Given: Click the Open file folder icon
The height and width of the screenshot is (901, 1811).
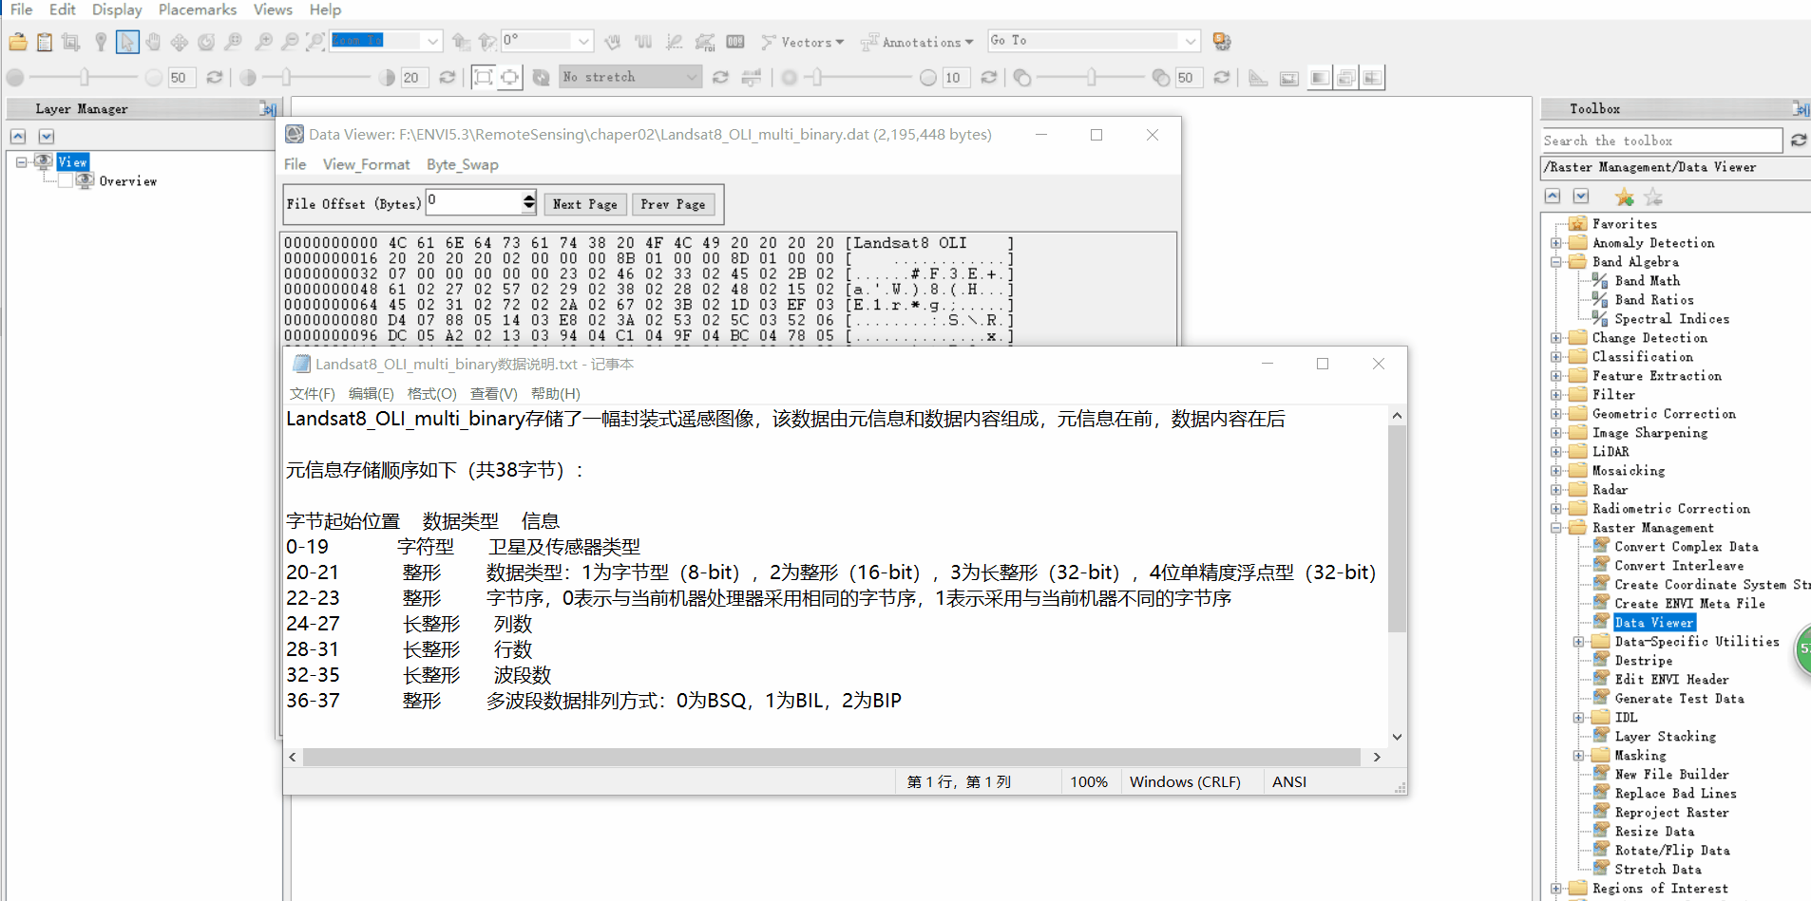Looking at the screenshot, I should tap(18, 42).
